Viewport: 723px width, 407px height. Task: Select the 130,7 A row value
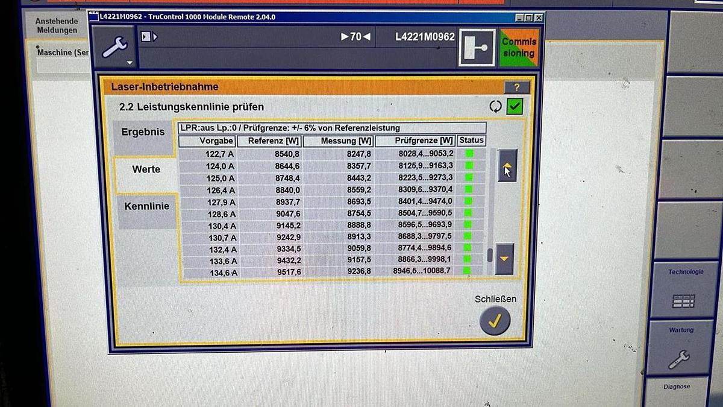(x=222, y=238)
